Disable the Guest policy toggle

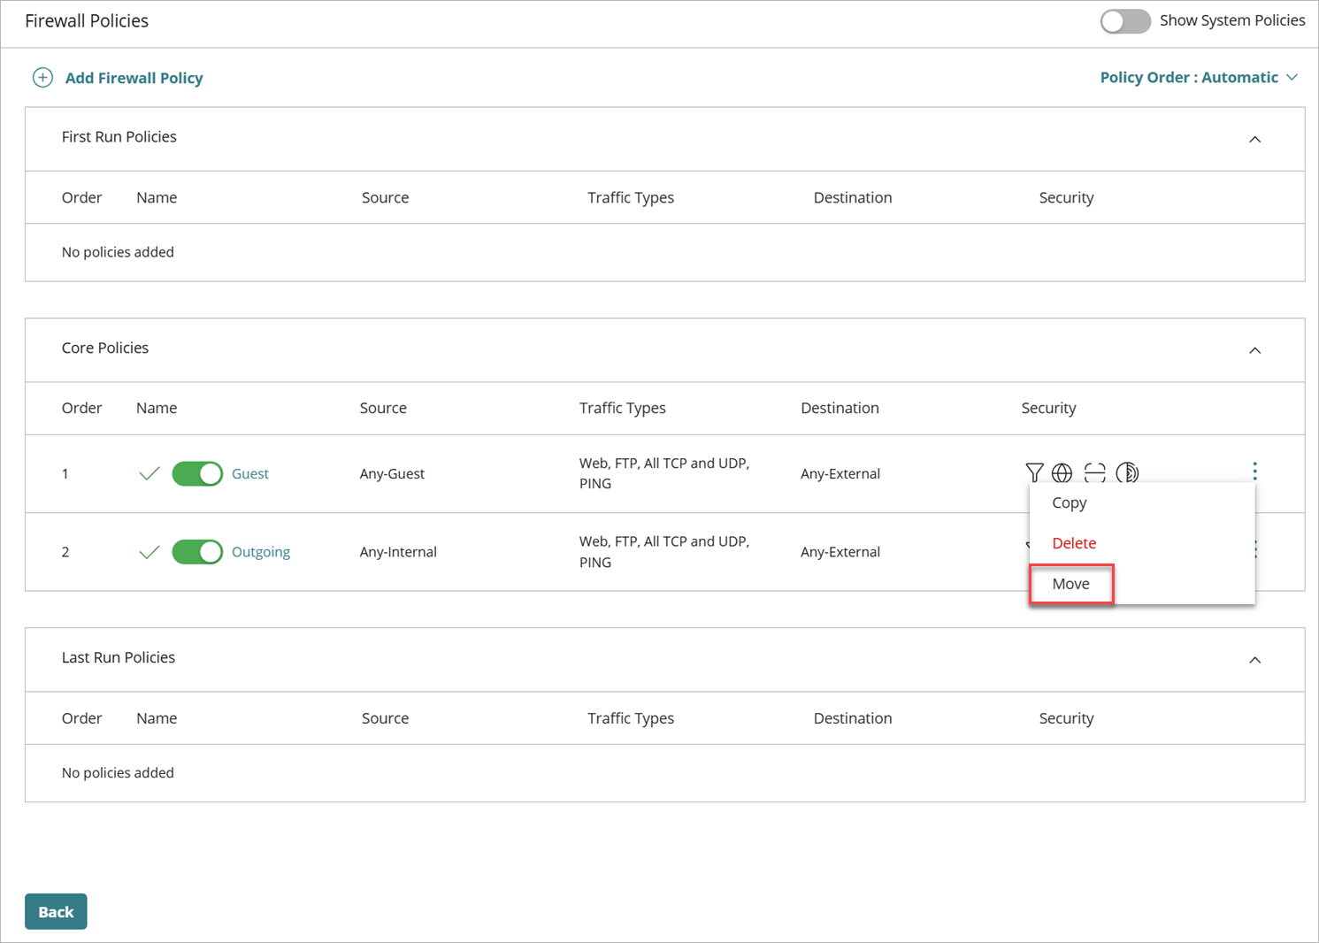point(196,473)
